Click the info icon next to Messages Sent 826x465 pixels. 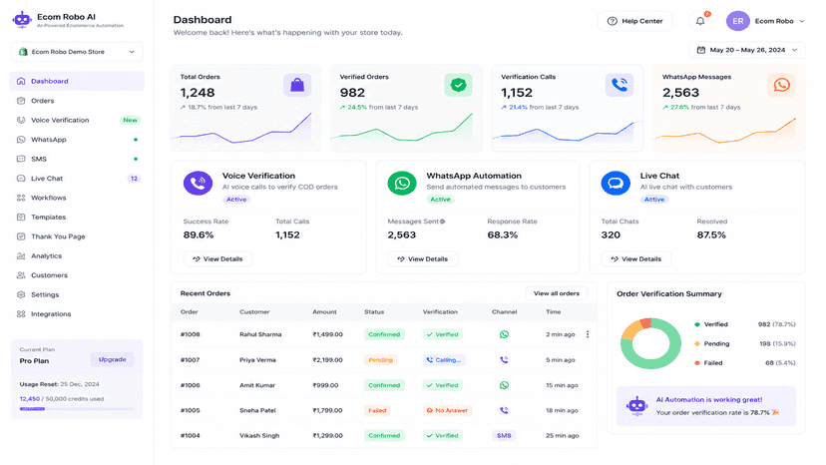[x=443, y=222]
